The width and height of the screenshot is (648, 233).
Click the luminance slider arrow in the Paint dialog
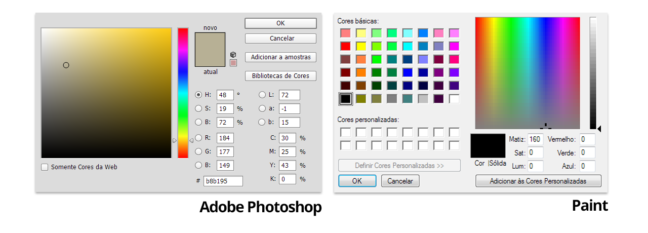click(599, 129)
